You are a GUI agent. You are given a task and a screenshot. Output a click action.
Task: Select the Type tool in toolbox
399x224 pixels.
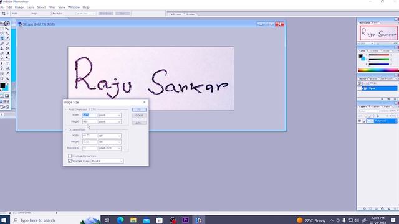pyautogui.click(x=7, y=63)
